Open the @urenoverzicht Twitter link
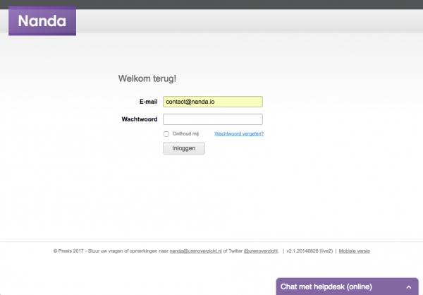The width and height of the screenshot is (423, 295). pos(261,251)
